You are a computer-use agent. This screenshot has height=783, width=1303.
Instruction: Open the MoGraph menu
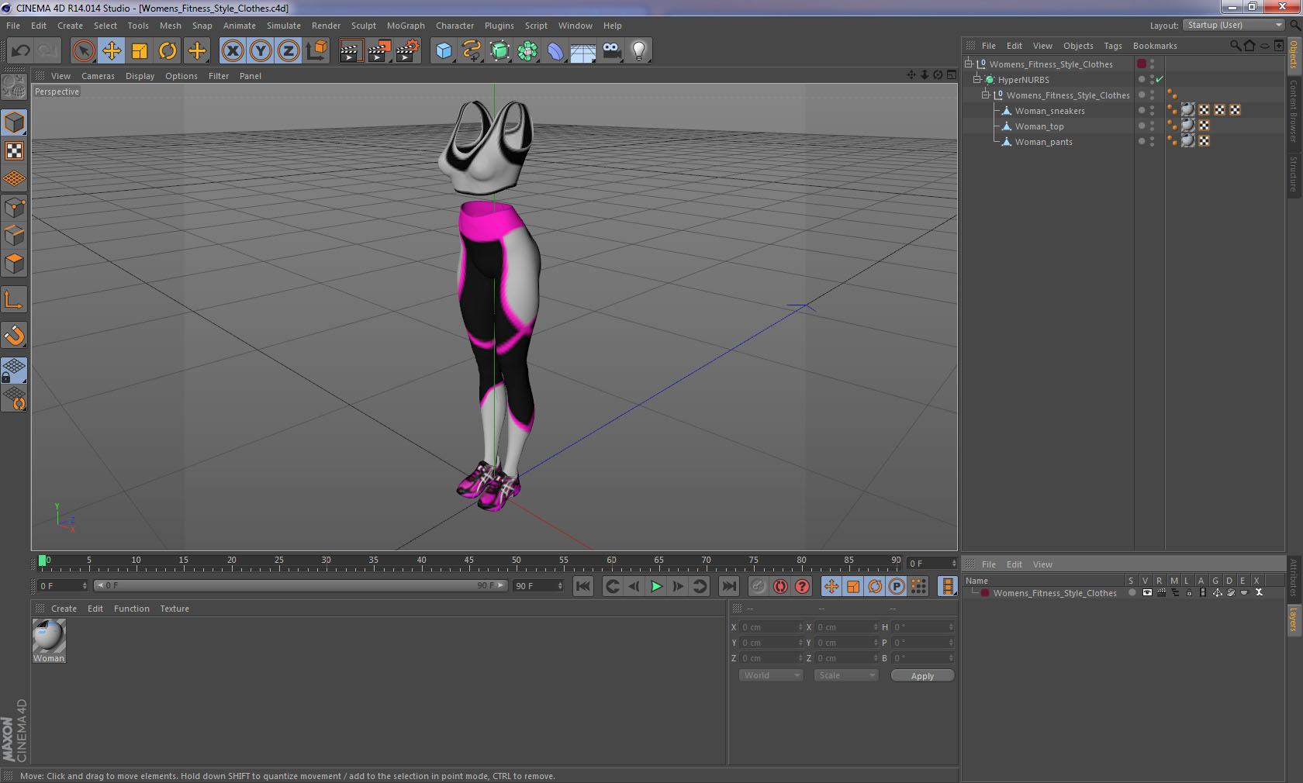click(406, 26)
